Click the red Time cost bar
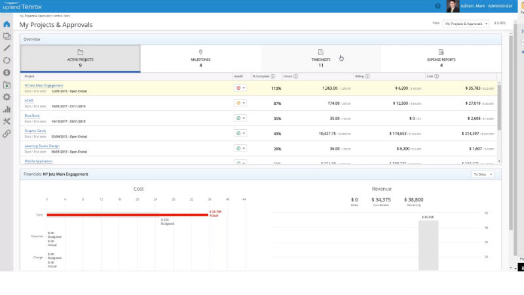524x295 pixels. coord(127,215)
